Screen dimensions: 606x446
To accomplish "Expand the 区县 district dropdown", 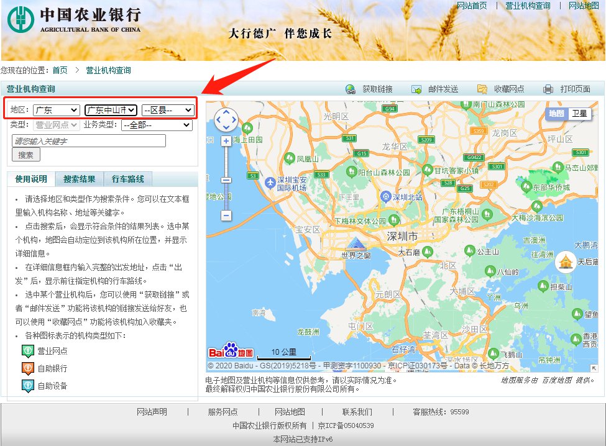I will [x=168, y=110].
